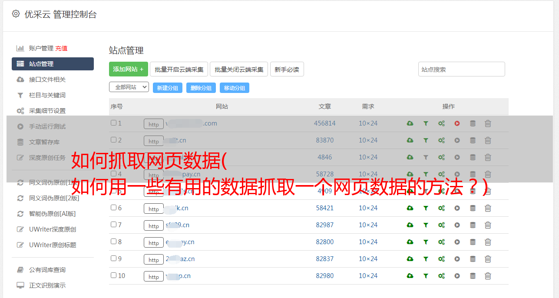Click the http tag in row 8
The height and width of the screenshot is (298, 559).
coord(154,242)
